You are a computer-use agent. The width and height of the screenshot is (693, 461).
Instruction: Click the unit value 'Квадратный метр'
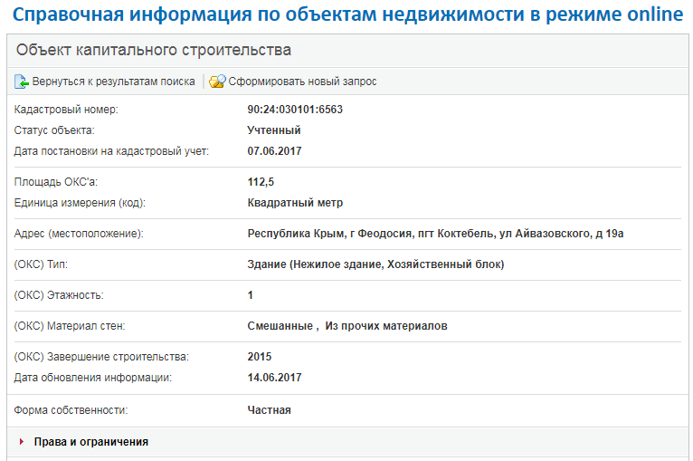pos(295,203)
